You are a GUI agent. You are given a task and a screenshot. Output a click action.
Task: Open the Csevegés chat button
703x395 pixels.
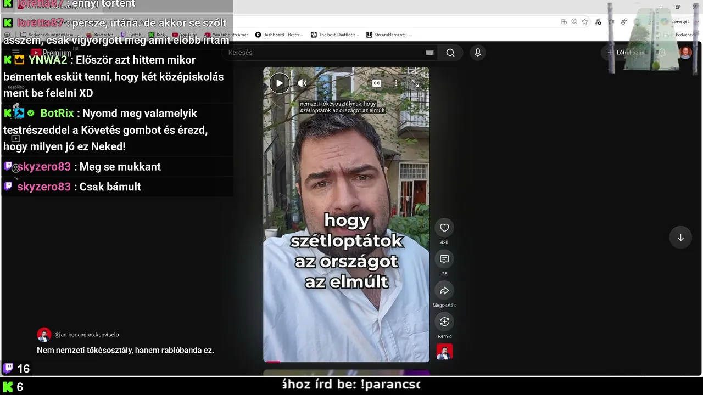pyautogui.click(x=675, y=21)
